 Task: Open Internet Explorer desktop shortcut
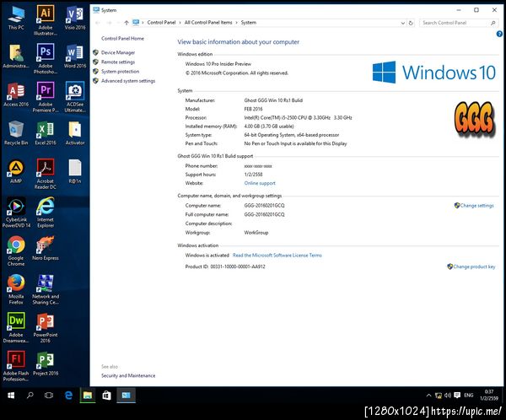pyautogui.click(x=46, y=212)
